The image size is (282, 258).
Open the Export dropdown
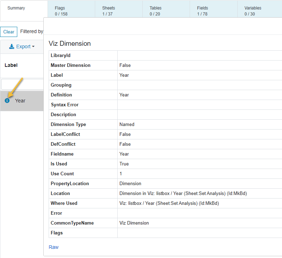22,46
